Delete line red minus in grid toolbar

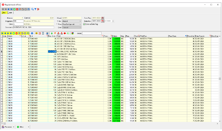coord(17,33)
